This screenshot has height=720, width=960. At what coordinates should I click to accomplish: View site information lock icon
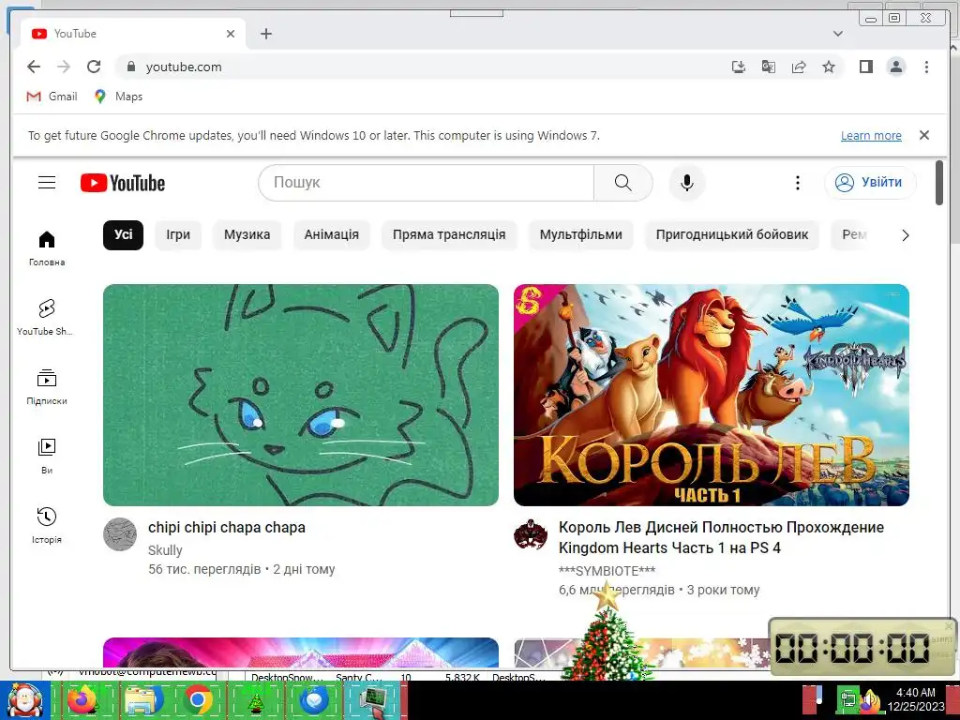coord(130,67)
